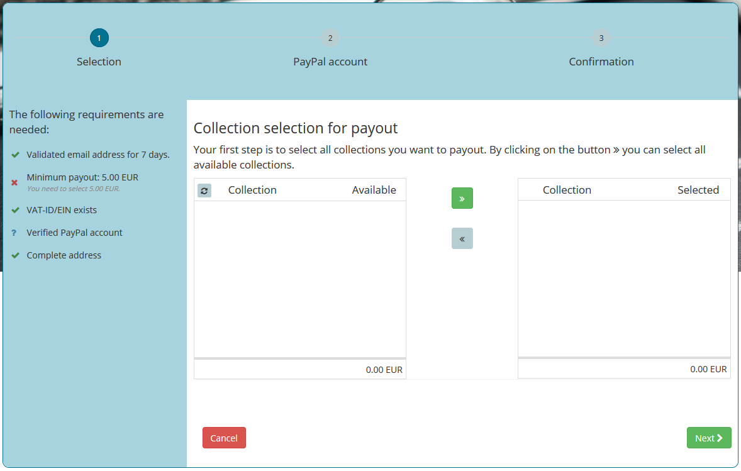Click inside the empty available collections list
The image size is (741, 471).
tap(300, 280)
